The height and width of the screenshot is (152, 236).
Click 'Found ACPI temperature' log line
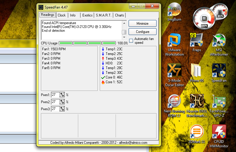pyautogui.click(x=59, y=23)
